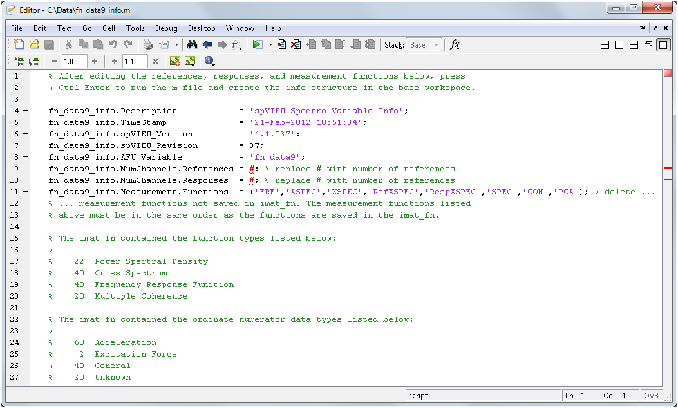The image size is (678, 408).
Task: Open a file using the folder icon
Action: pos(34,44)
